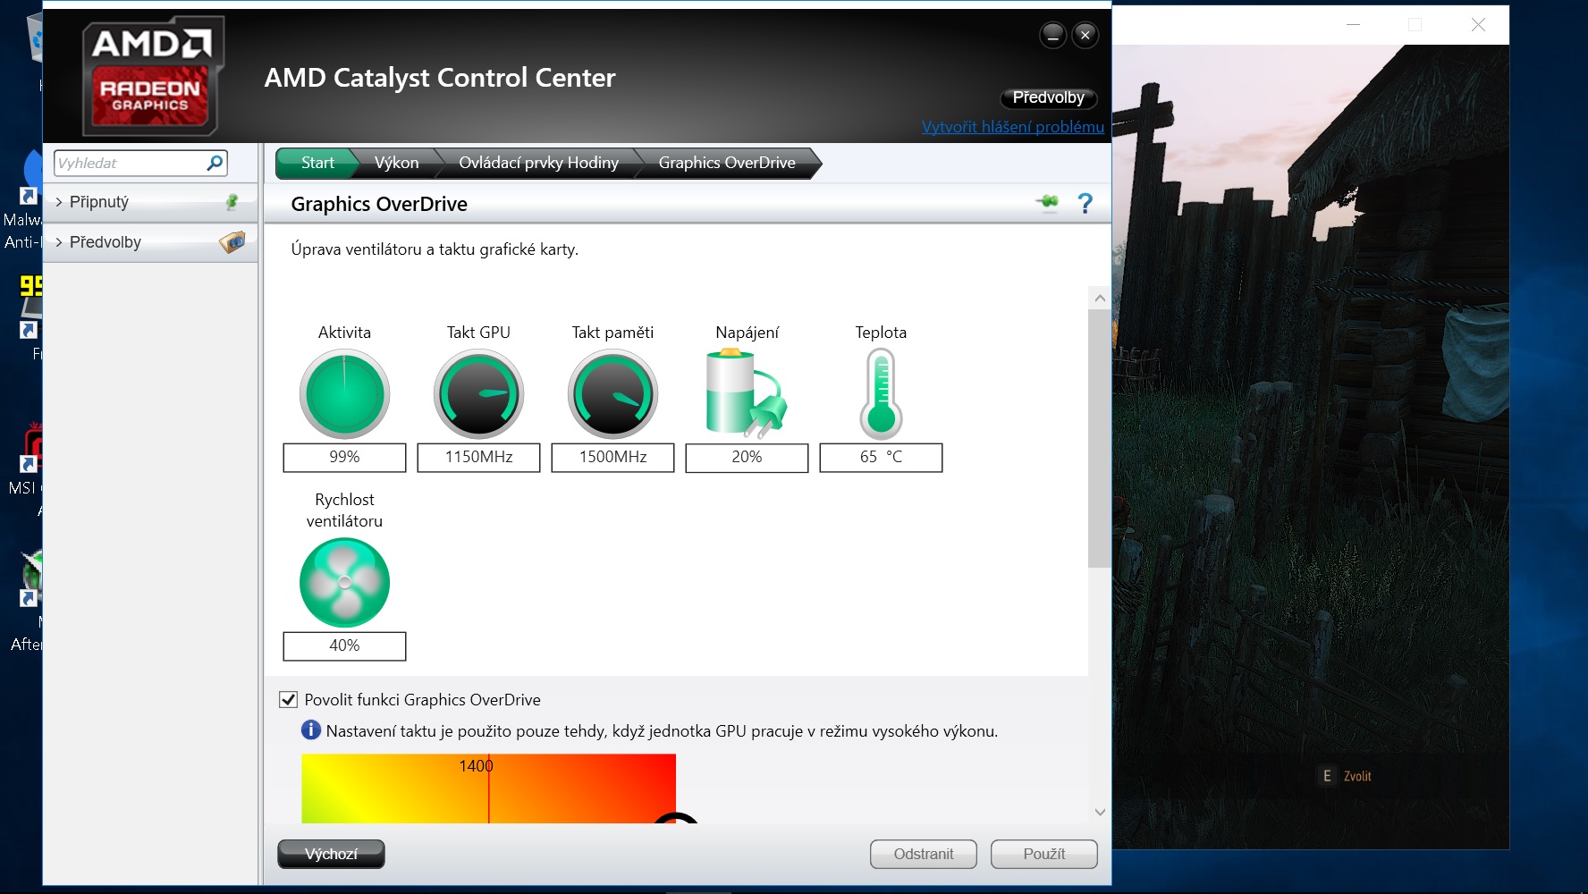Image resolution: width=1588 pixels, height=894 pixels.
Task: Open Ovládací prvky Hodiny breadcrumb
Action: tap(538, 163)
